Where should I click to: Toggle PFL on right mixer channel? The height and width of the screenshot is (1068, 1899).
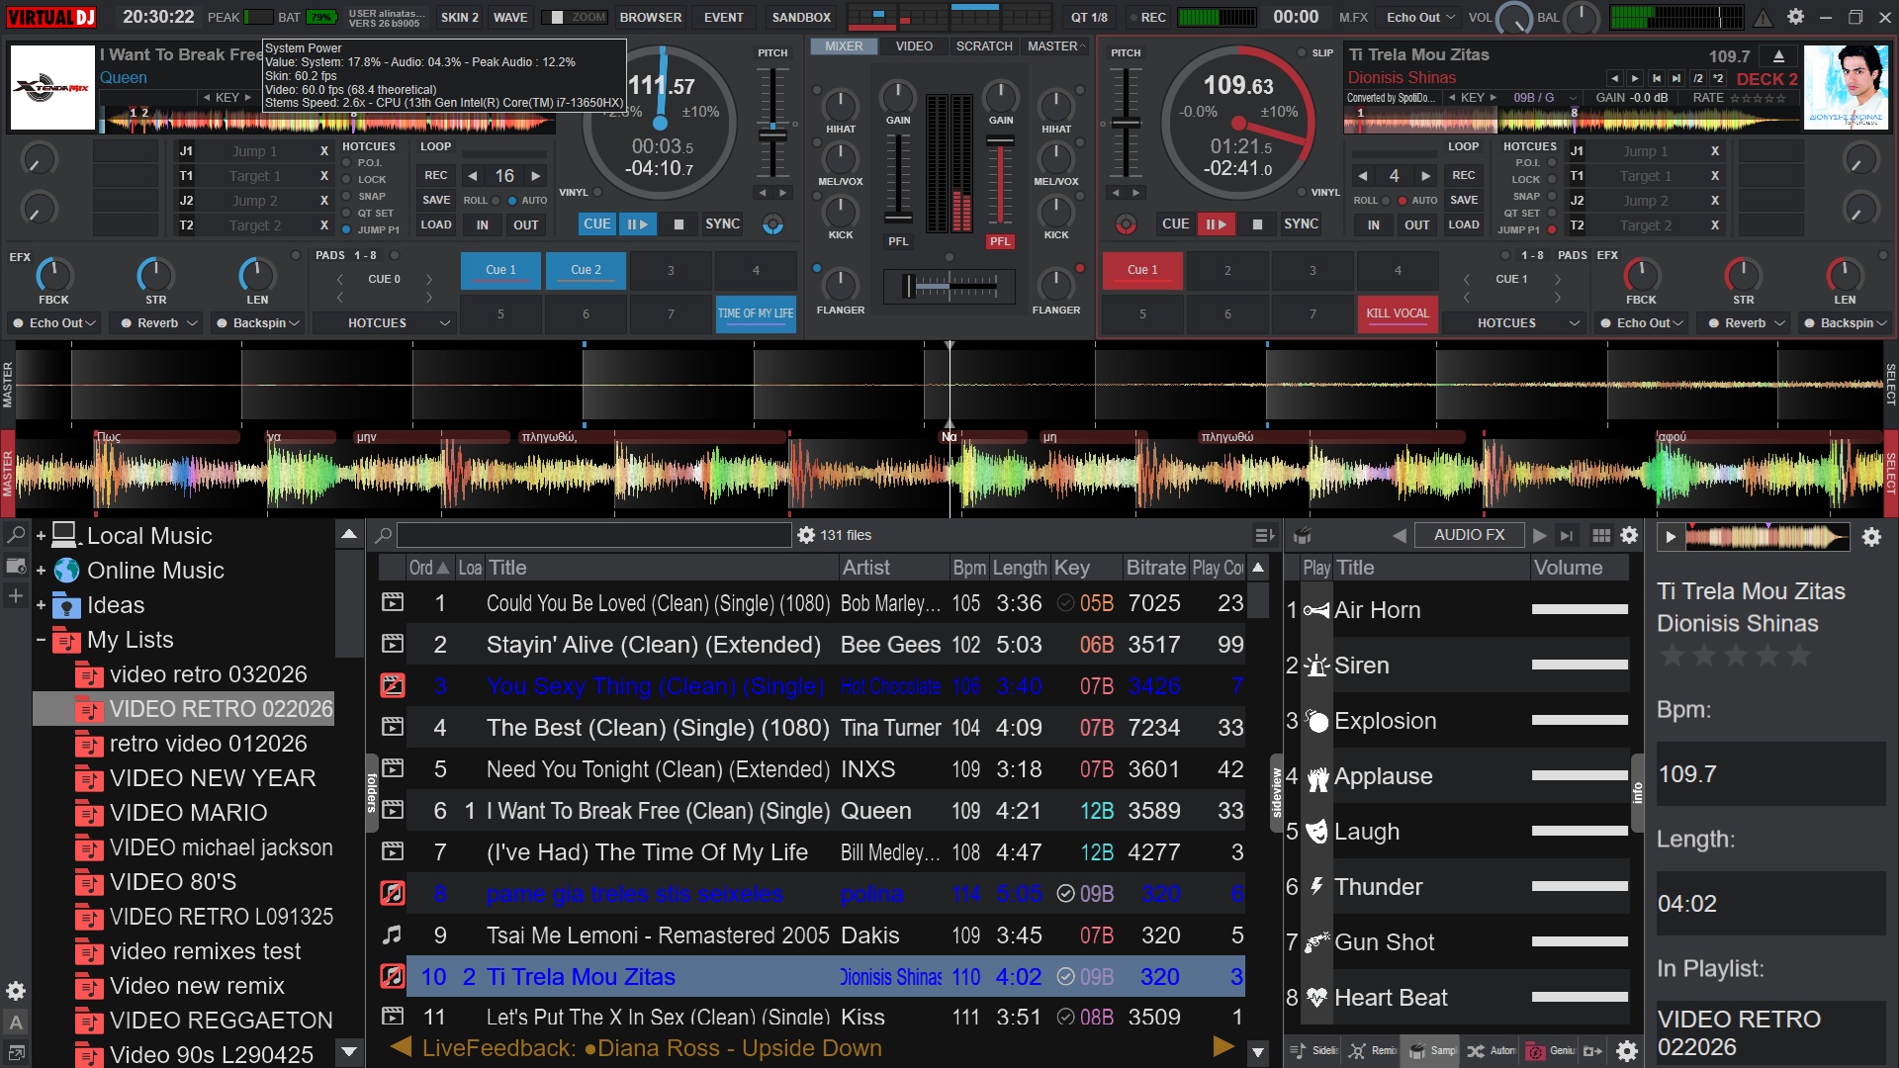coord(1000,241)
